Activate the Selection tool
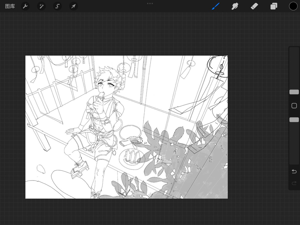 click(x=57, y=6)
